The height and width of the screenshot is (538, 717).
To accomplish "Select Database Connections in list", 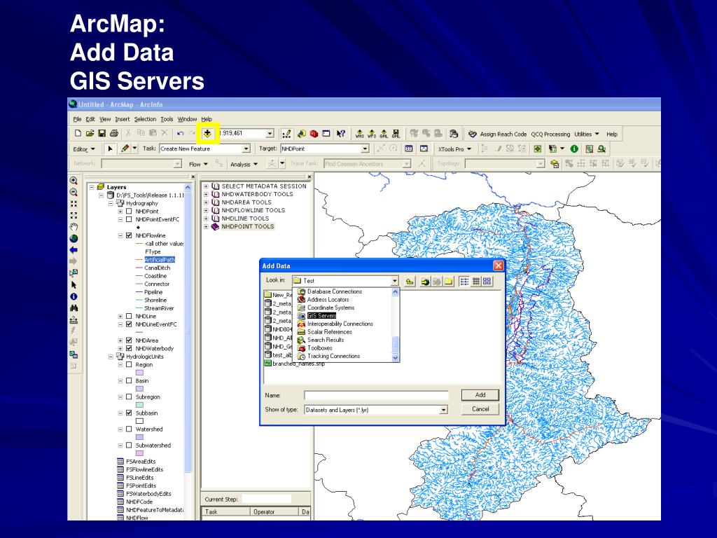I will pyautogui.click(x=334, y=291).
